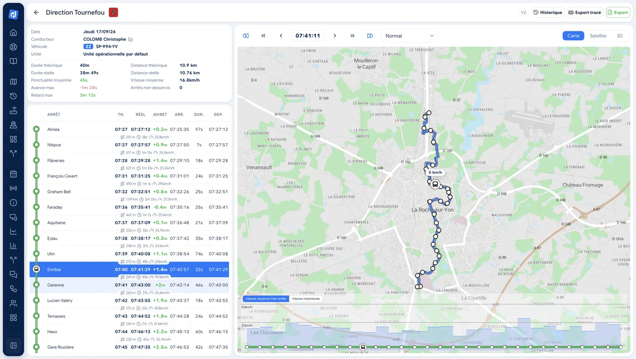Viewport: 636px width, 359px height.
Task: Open the user location pin sidebar icon
Action: (x=13, y=125)
